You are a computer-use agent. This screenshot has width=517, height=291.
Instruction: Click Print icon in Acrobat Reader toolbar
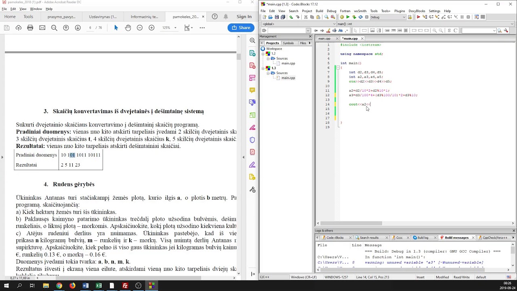pyautogui.click(x=30, y=27)
